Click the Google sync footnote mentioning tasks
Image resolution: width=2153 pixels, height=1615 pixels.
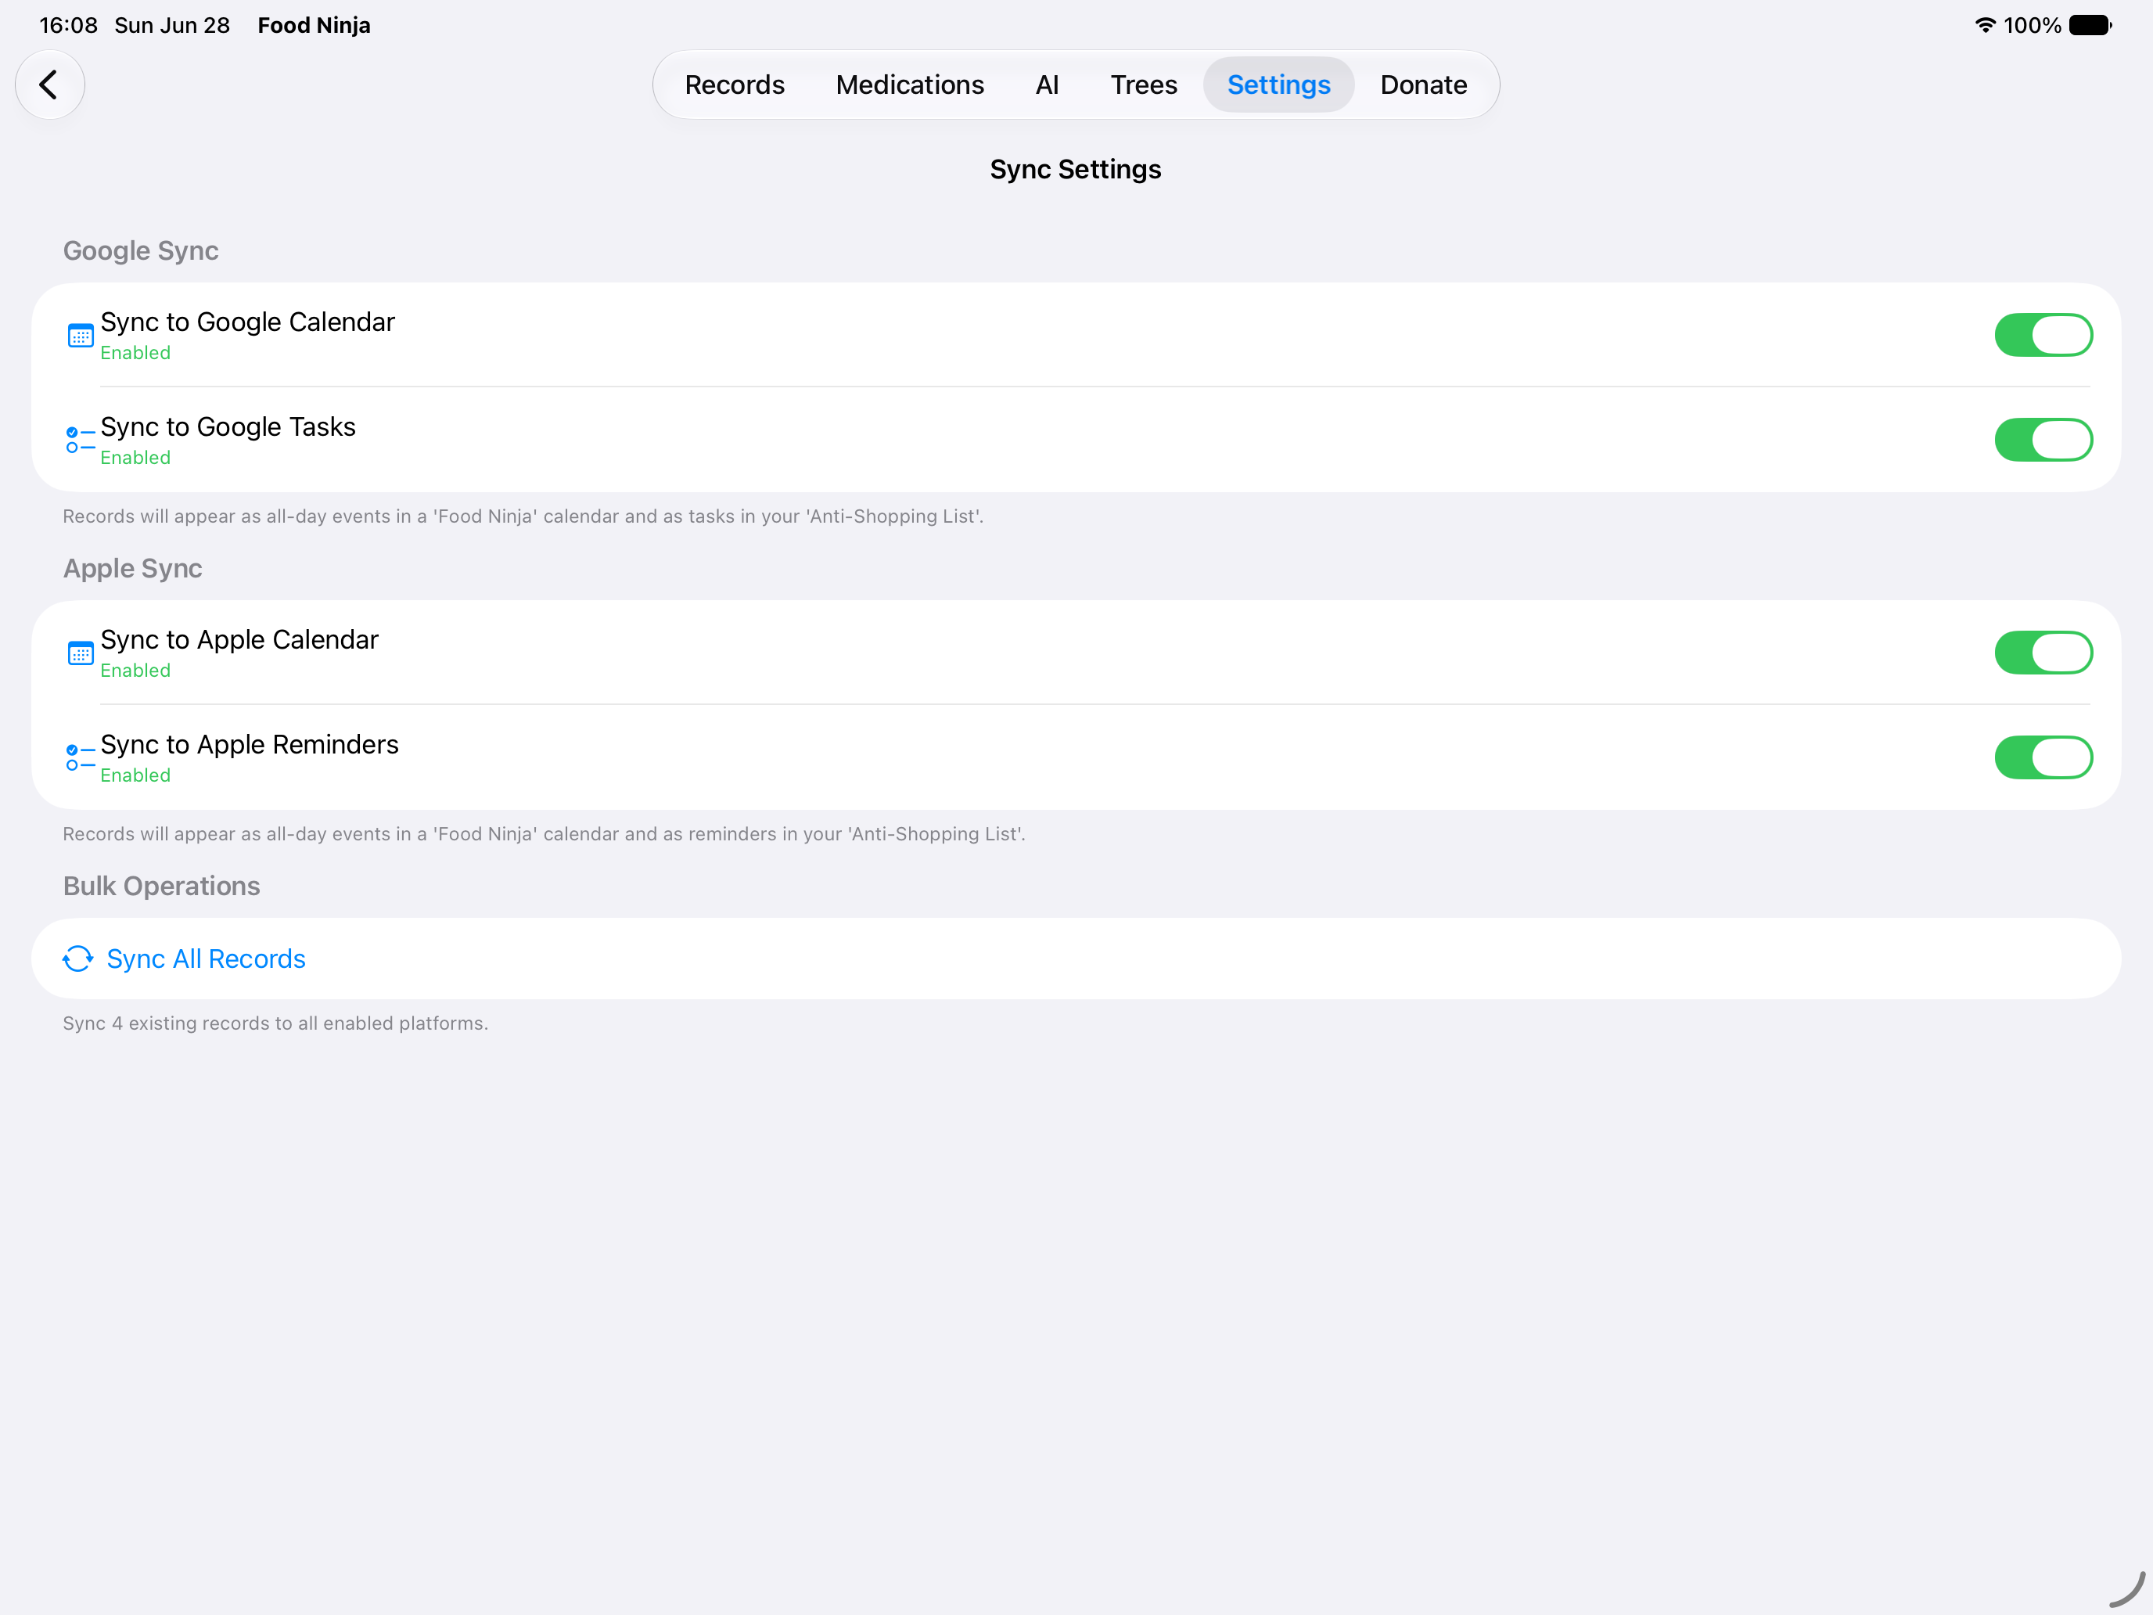[x=523, y=517]
